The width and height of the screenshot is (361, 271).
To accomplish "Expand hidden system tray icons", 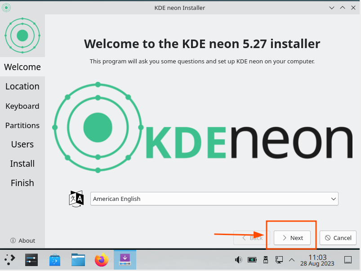I will [x=292, y=260].
